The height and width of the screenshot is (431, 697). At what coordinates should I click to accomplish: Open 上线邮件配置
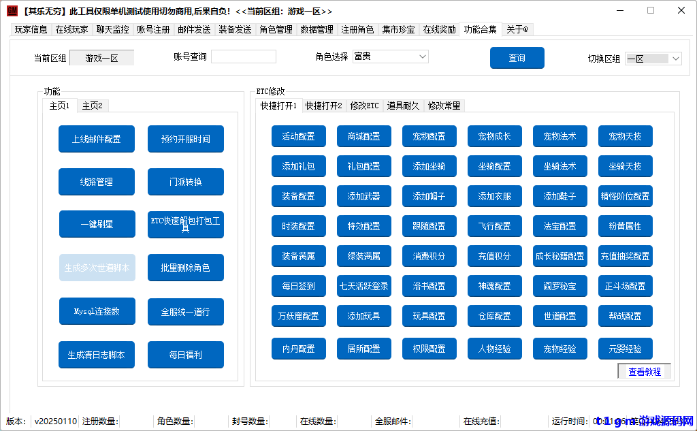tap(97, 138)
